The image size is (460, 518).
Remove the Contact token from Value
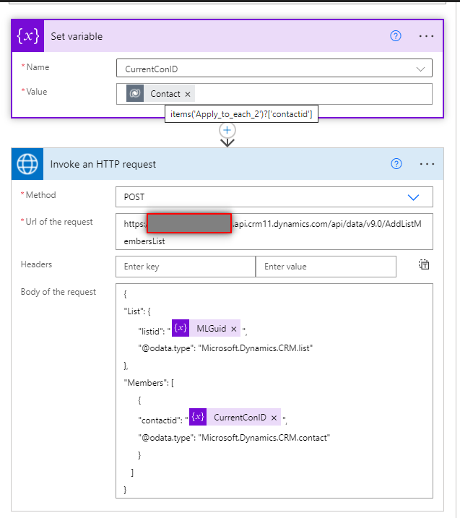(188, 94)
